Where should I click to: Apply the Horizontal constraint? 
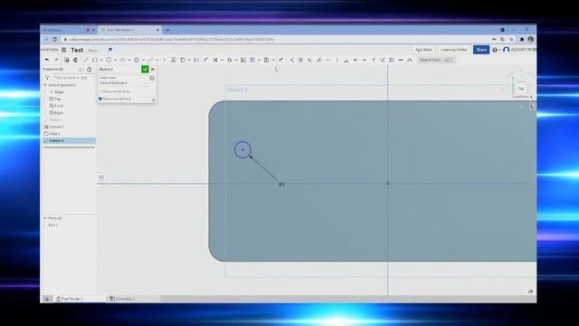[x=327, y=60]
